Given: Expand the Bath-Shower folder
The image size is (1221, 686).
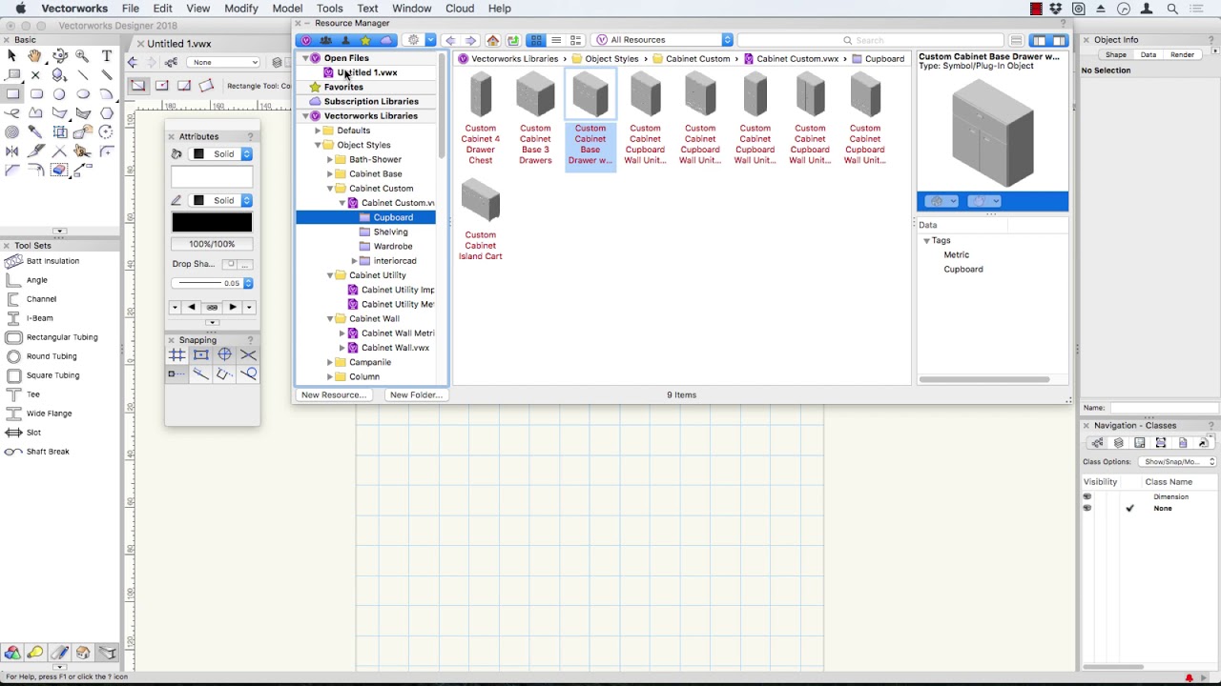Looking at the screenshot, I should (330, 160).
